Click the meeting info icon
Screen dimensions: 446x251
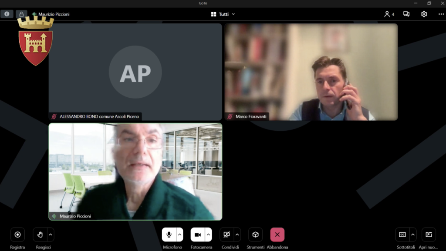point(7,14)
